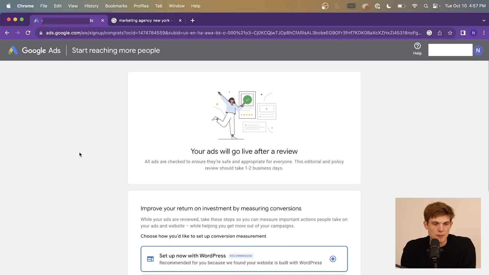
Task: Click the History menu item
Action: tap(91, 6)
